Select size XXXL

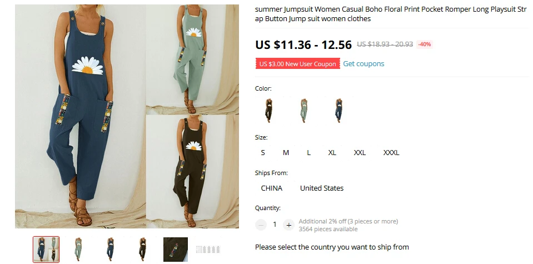[391, 152]
